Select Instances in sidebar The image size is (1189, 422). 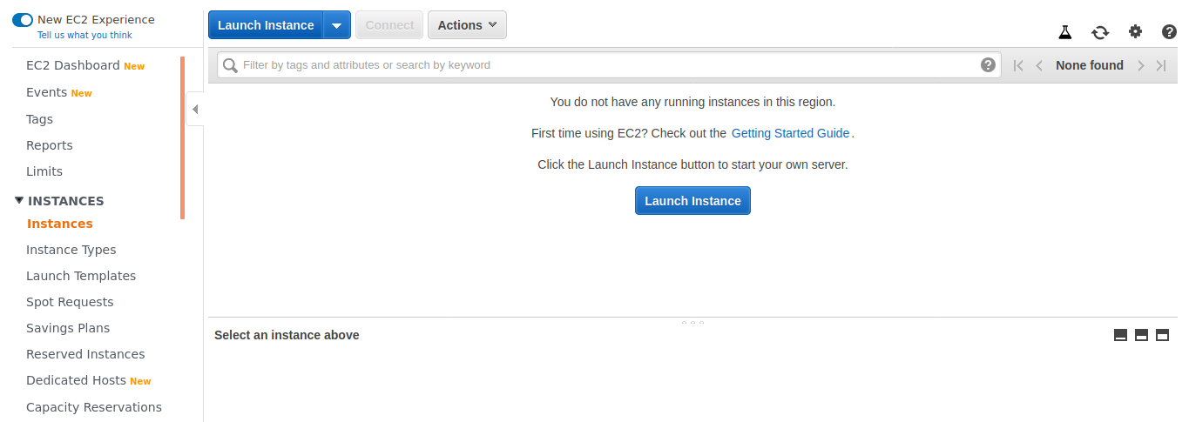click(60, 224)
